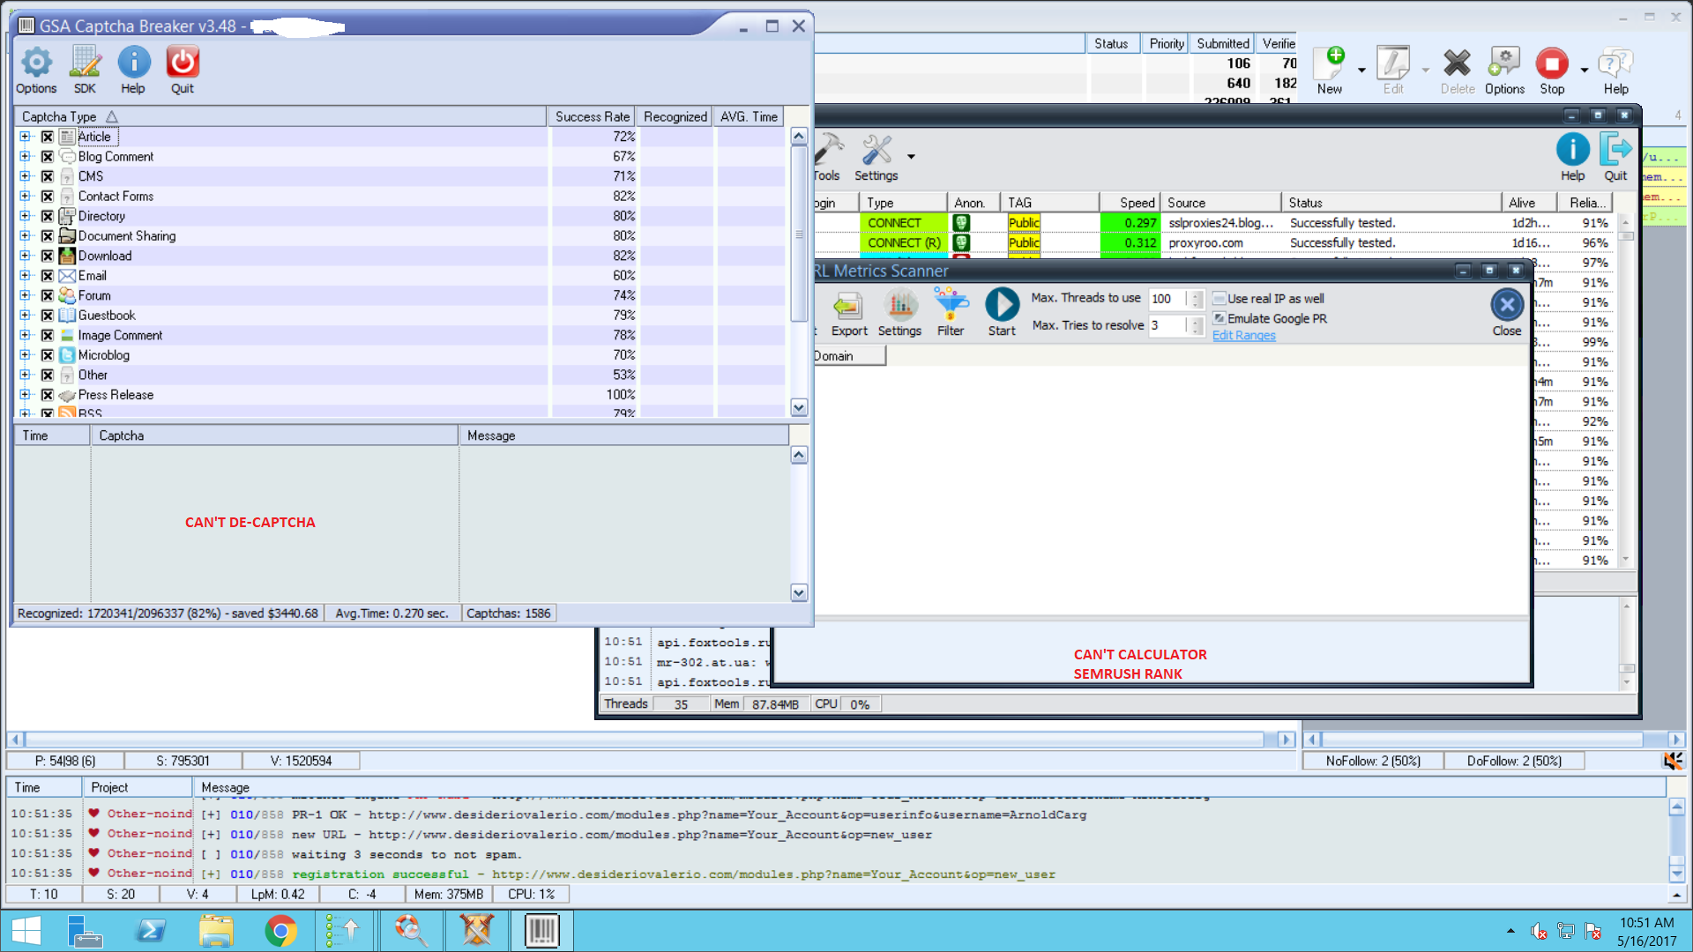Toggle the CMS captcha type checkbox

click(48, 176)
